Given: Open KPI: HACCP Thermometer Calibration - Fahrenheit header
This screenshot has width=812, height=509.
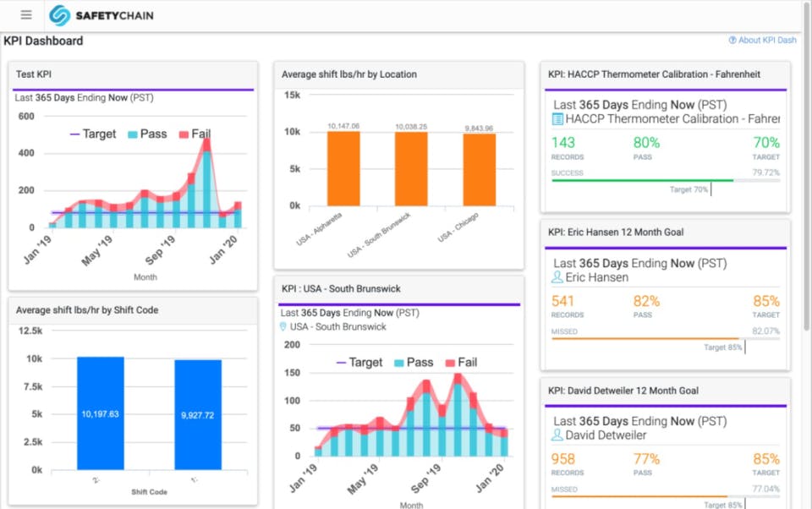Looking at the screenshot, I should (x=654, y=74).
